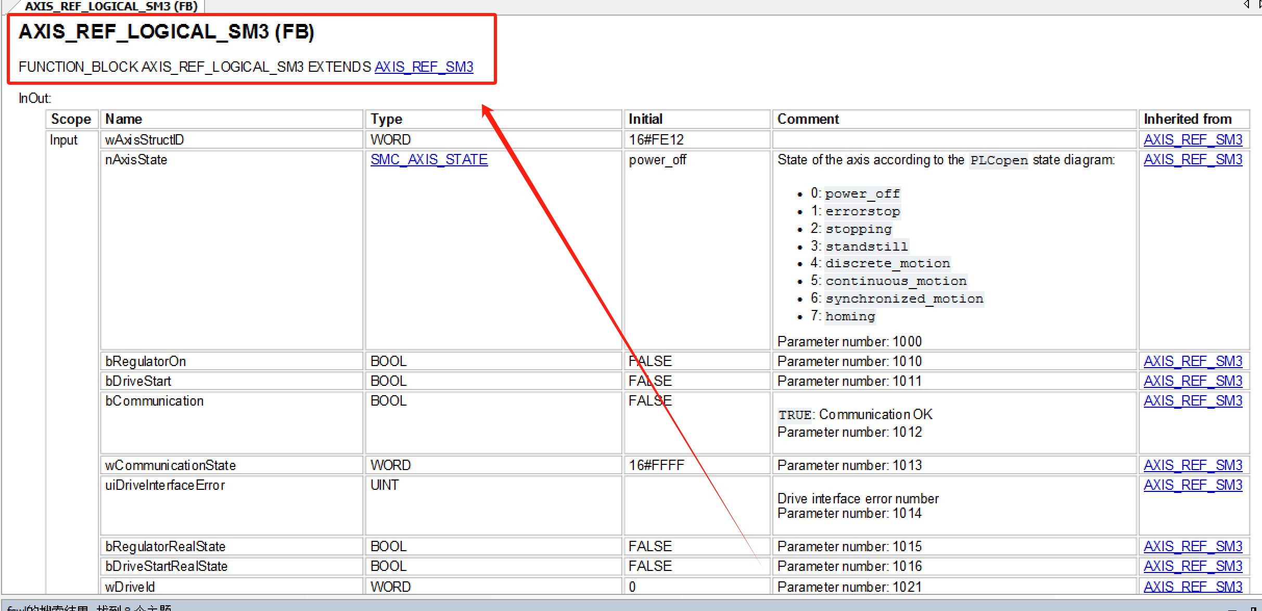Select the wAxisStructID name cell
This screenshot has height=611, width=1262.
[231, 140]
